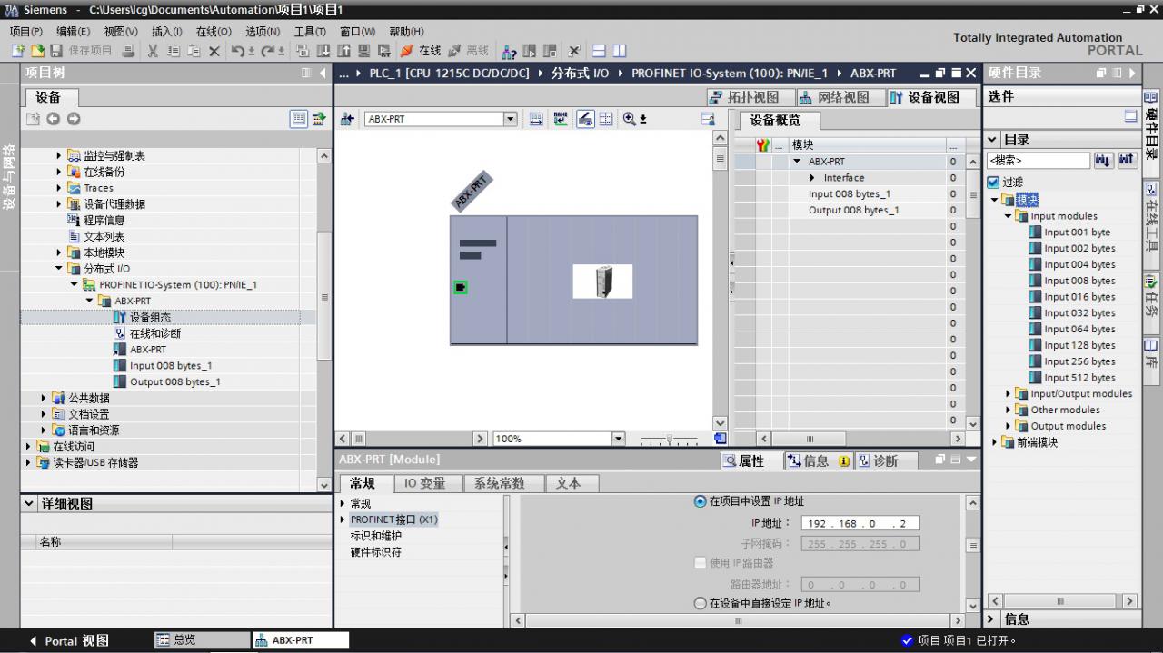The width and height of the screenshot is (1163, 653).
Task: Toggle the 过滤 filter checkbox
Action: coord(993,182)
